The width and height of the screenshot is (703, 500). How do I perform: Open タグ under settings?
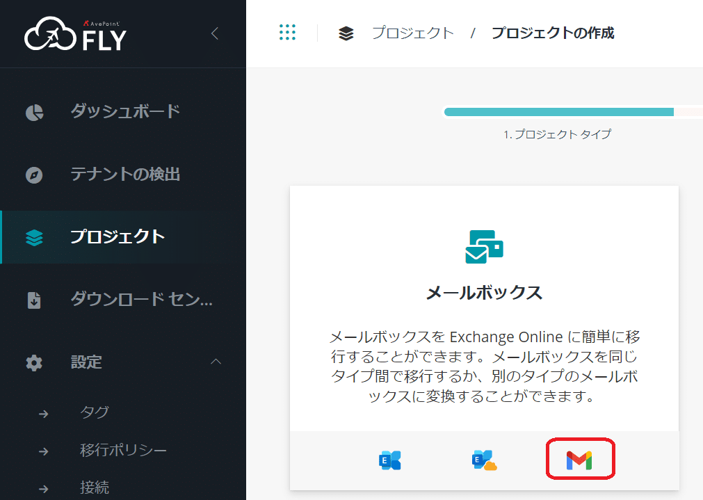(95, 412)
